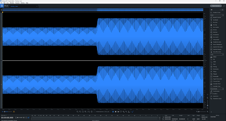The height and width of the screenshot is (121, 226).
Task: Click Play in the transport bar
Action: tap(22, 117)
